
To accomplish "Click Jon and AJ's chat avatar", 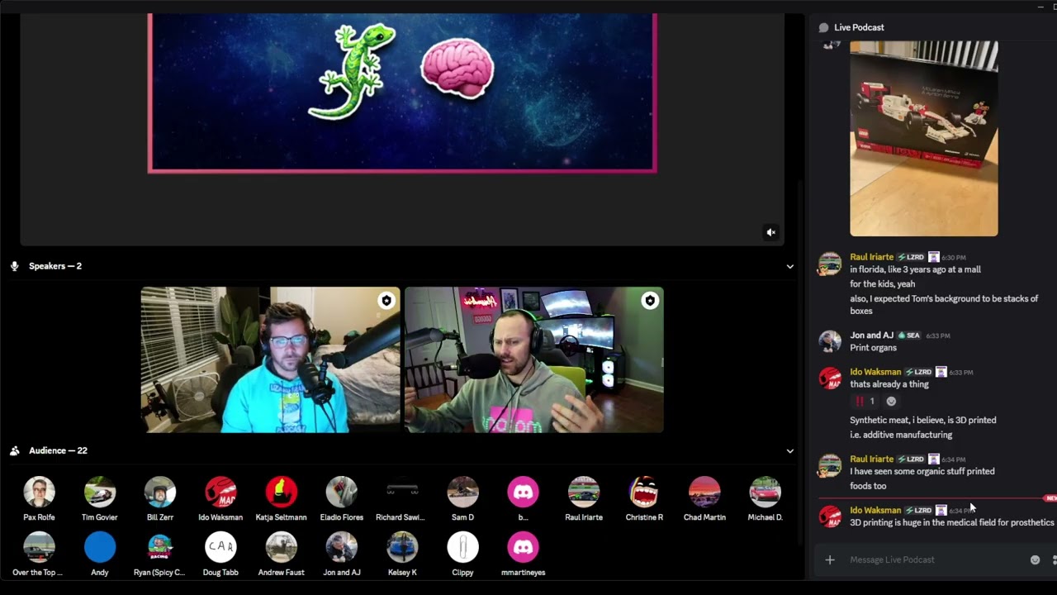I will [x=830, y=341].
